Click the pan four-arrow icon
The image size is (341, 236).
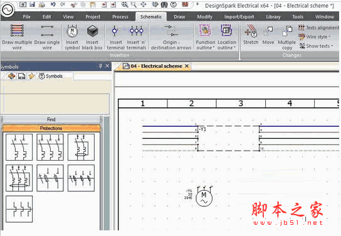[144, 4]
